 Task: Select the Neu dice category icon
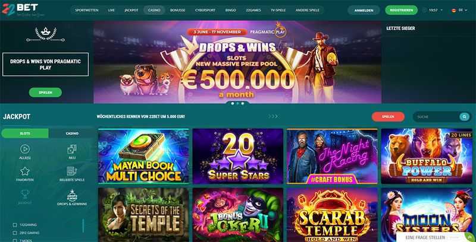(72, 149)
